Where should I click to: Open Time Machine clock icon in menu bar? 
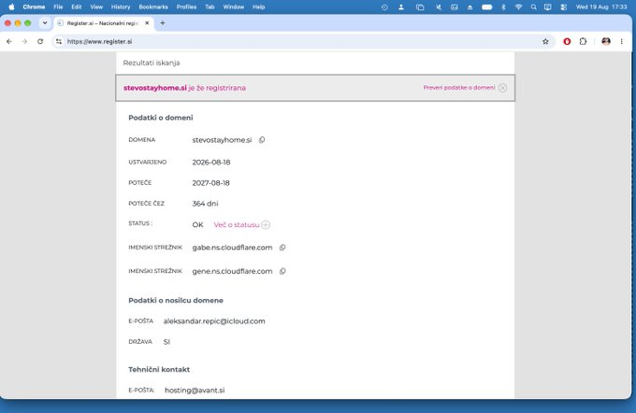(384, 7)
